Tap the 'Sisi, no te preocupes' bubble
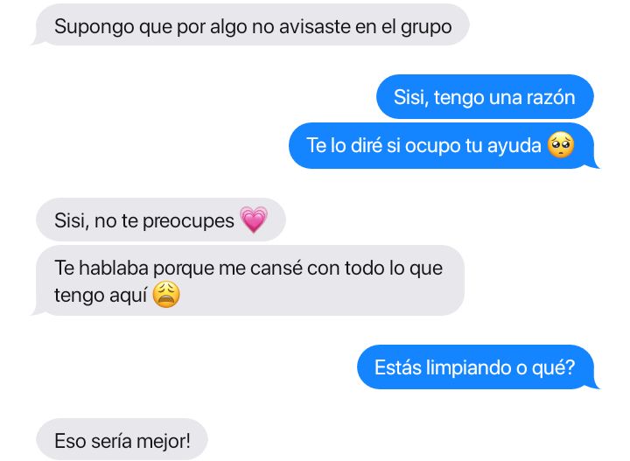 click(161, 220)
